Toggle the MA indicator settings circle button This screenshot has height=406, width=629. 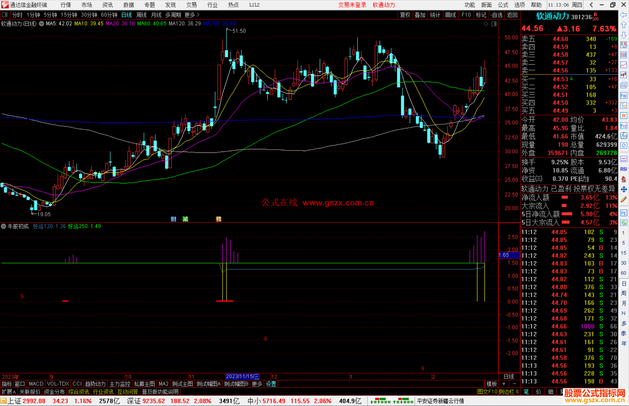(x=42, y=24)
